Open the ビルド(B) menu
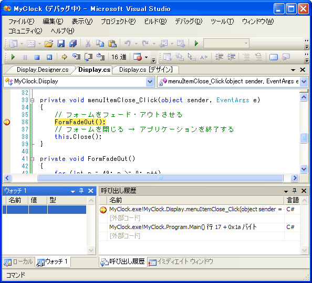The width and height of the screenshot is (312, 283). (x=155, y=21)
